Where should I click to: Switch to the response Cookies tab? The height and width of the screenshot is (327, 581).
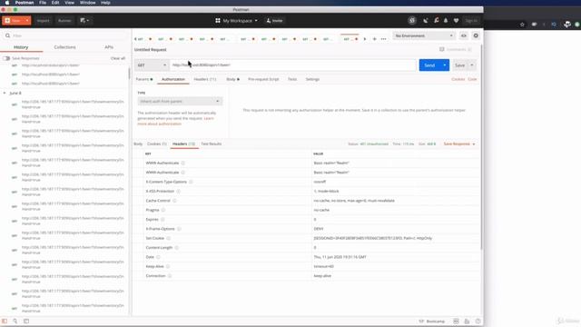point(157,144)
